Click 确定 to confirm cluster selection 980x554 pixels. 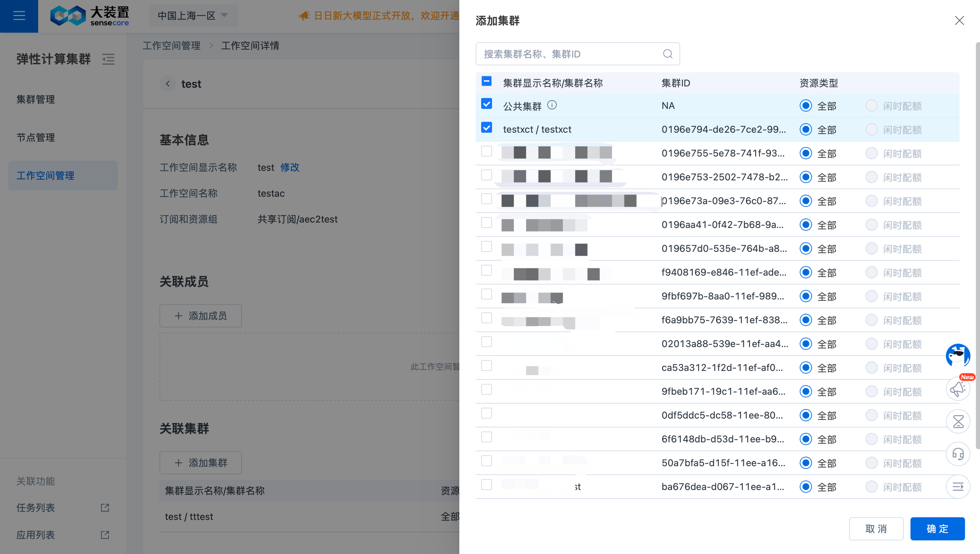937,528
